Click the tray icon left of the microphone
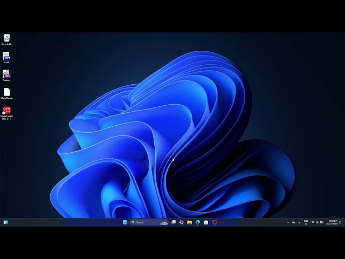345x259 pixels. [293, 222]
